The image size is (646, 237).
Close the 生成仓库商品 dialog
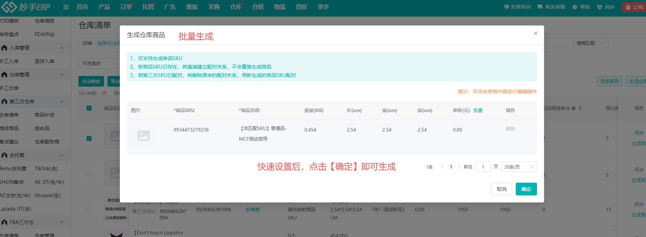coord(536,33)
